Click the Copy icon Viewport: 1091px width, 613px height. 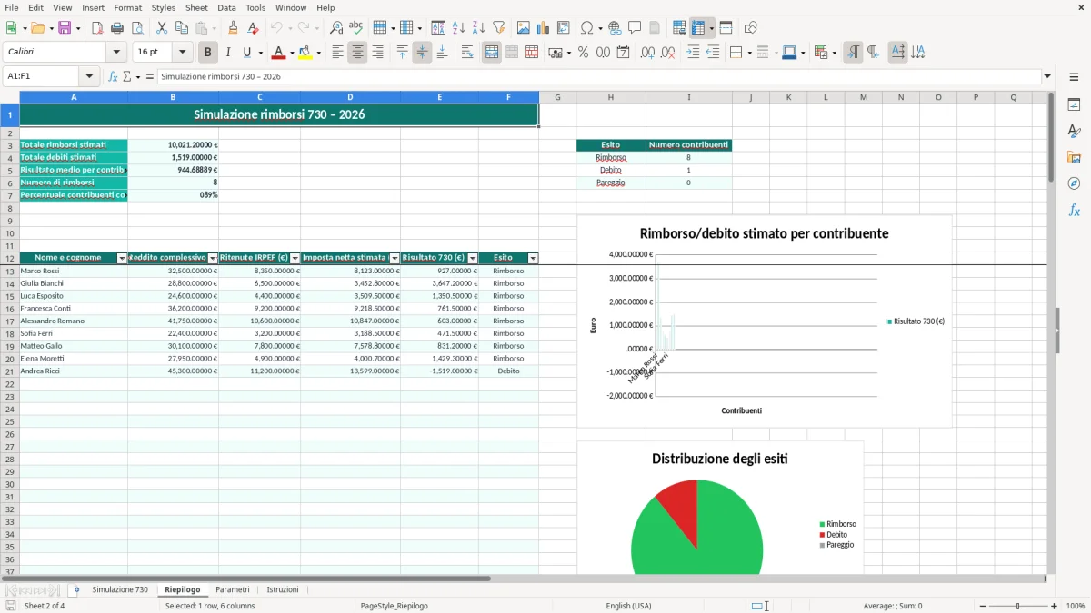[182, 28]
